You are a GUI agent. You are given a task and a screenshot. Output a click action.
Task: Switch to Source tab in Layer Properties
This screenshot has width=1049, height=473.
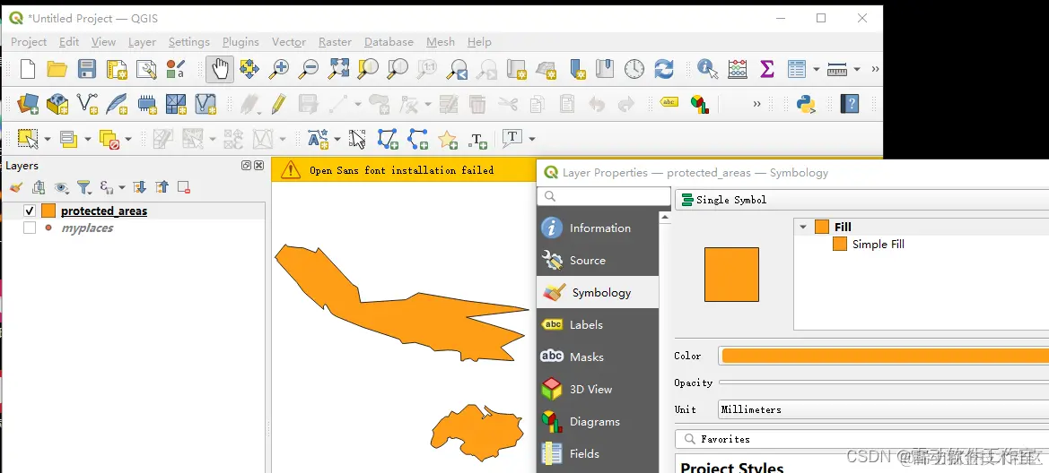point(598,261)
